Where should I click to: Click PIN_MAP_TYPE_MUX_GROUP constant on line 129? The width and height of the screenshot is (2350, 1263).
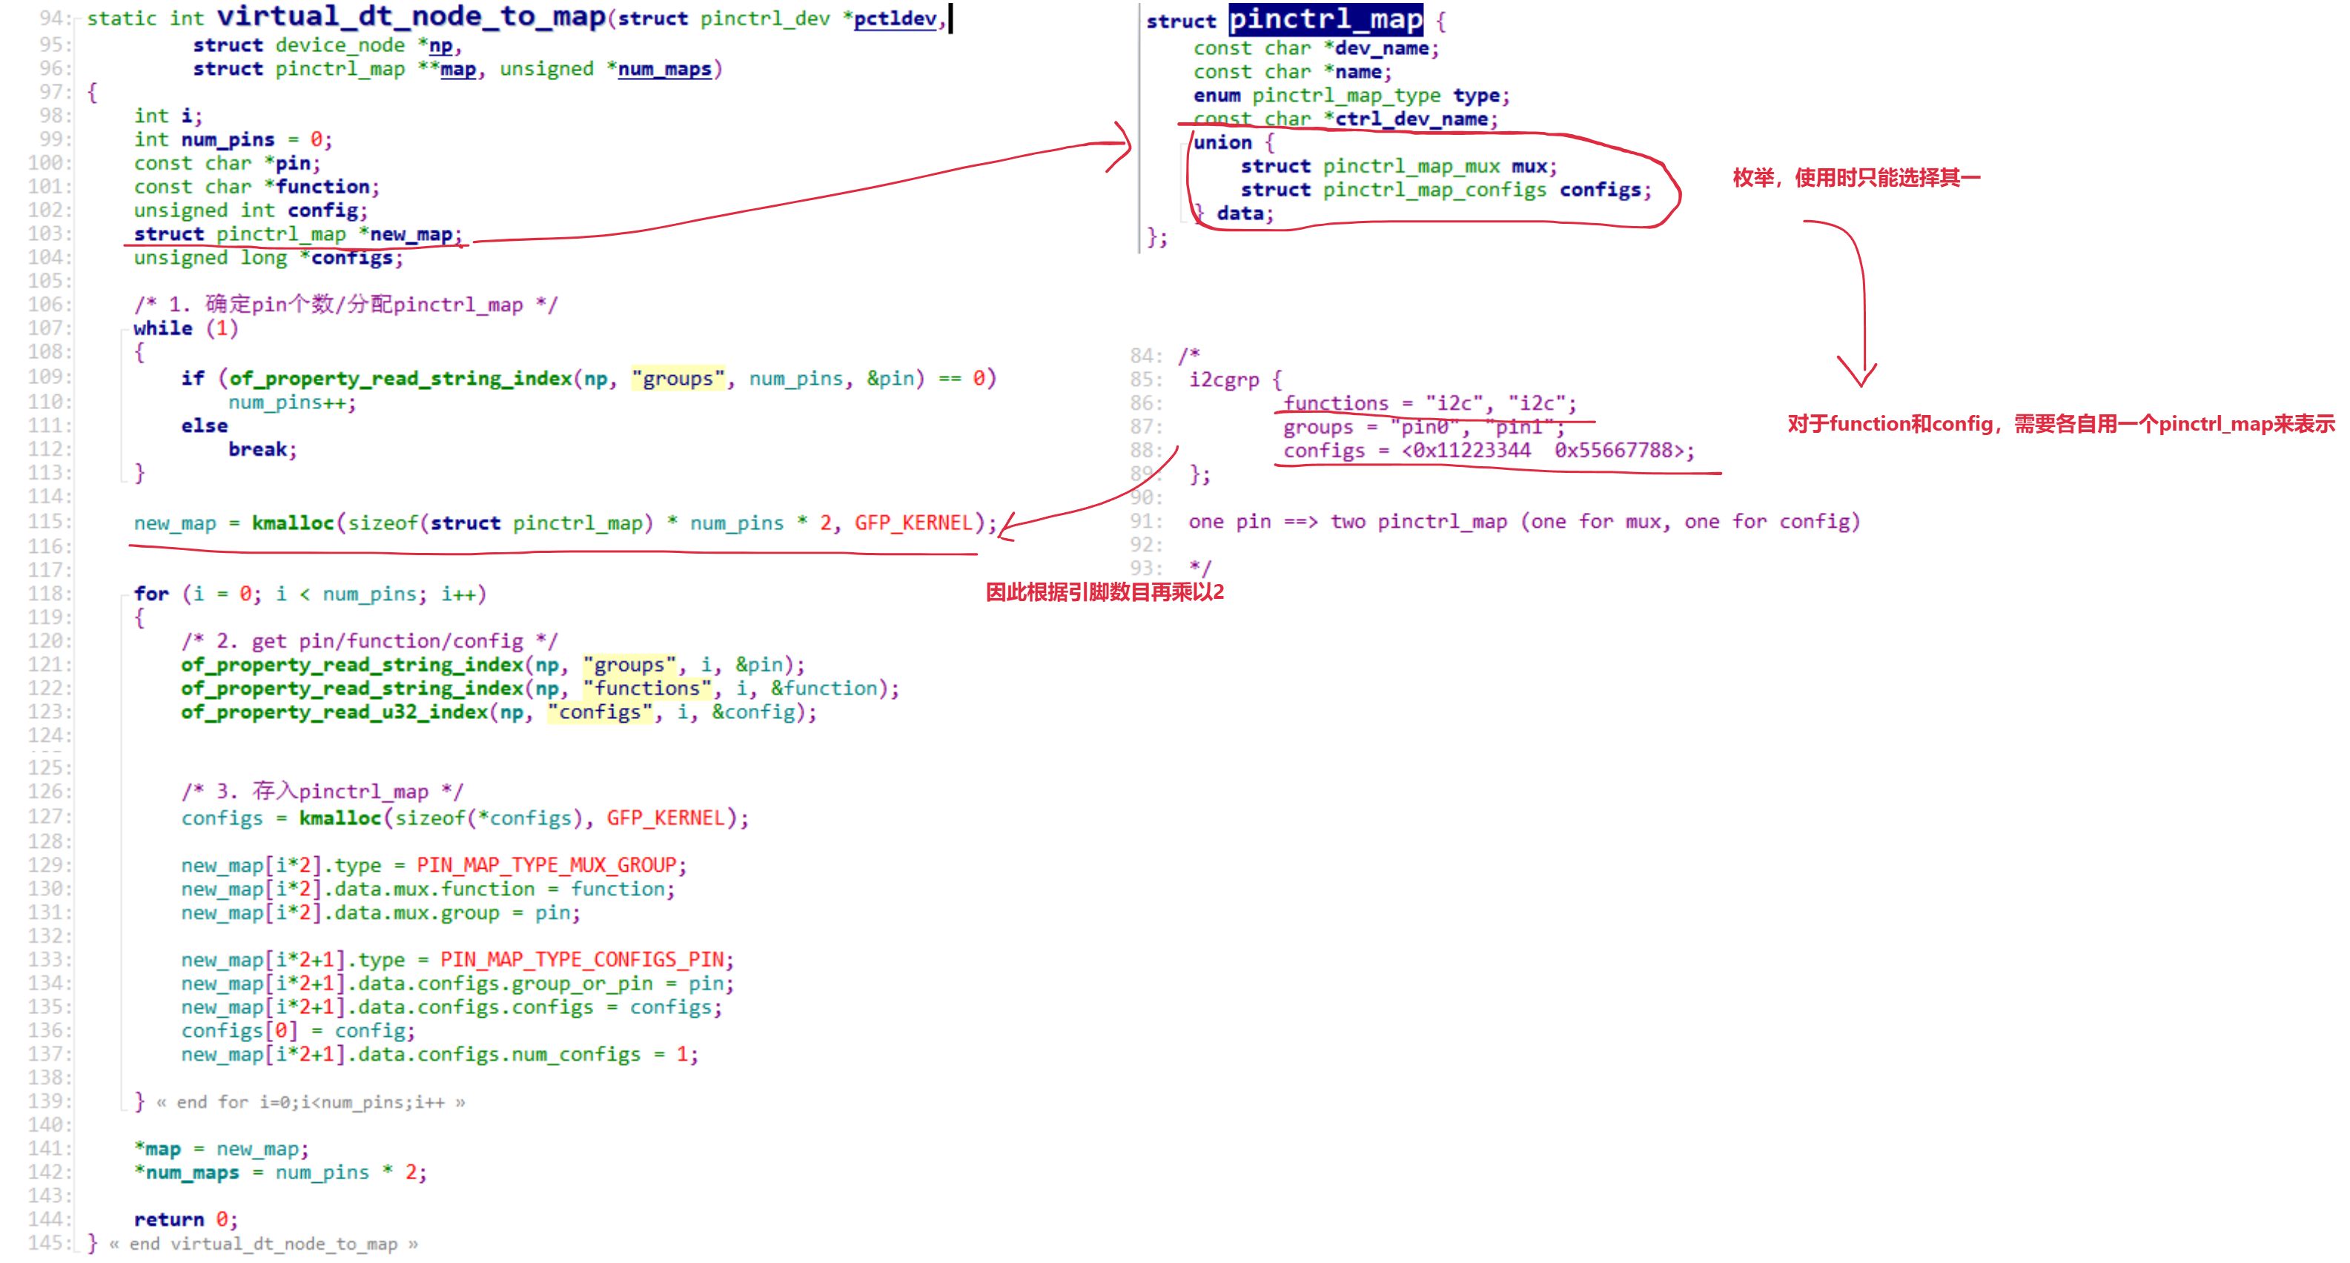[x=547, y=866]
